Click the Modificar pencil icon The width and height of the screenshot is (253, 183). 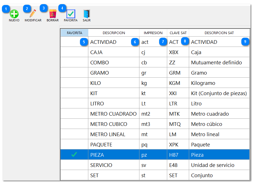[x=33, y=14]
